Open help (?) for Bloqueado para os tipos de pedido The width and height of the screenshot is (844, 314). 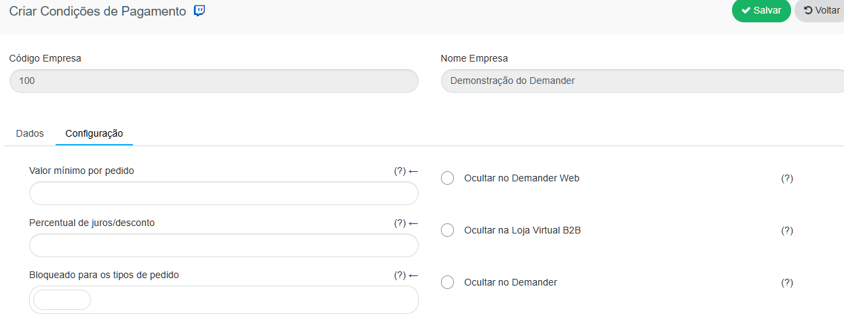(x=400, y=275)
